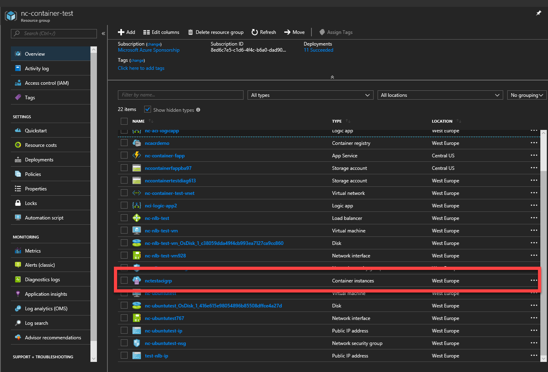Viewport: 548px width, 372px height.
Task: Open Deployments in the left menu
Action: tap(50, 159)
